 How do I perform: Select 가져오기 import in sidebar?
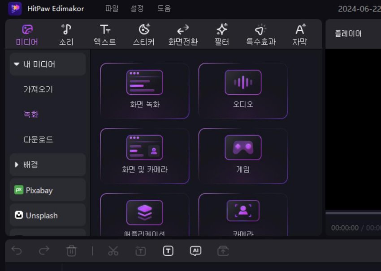(x=38, y=89)
